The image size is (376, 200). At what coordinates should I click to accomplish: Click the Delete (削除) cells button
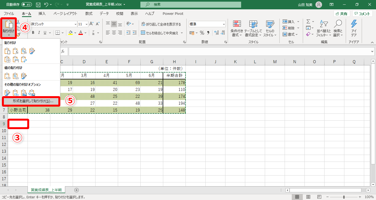tap(288, 28)
